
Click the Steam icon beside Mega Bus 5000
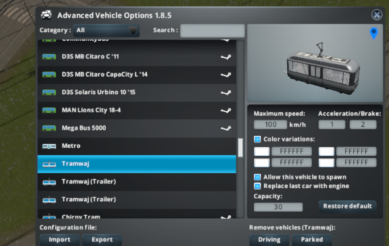pos(226,128)
